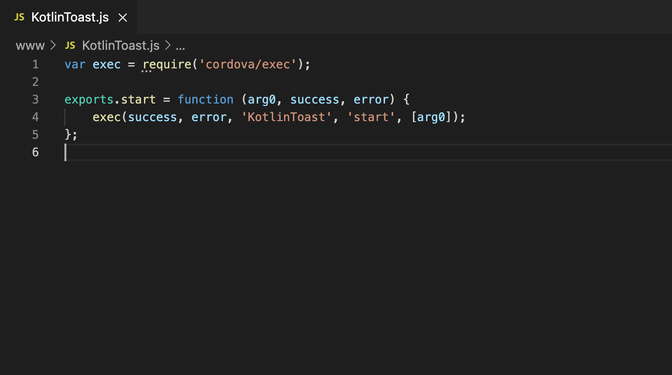Click the 'var' keyword on line 1
Image resolution: width=672 pixels, height=375 pixels.
tap(75, 64)
